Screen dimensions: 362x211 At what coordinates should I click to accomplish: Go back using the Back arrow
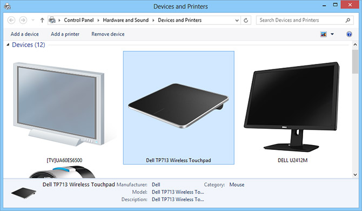tap(11, 21)
